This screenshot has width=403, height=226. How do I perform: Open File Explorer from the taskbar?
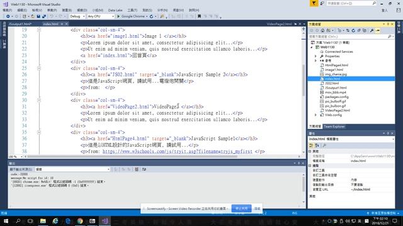[43, 221]
